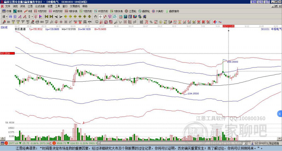Click the save floppy disk icon
Screen dimensions: 282x151
(x=135, y=17)
